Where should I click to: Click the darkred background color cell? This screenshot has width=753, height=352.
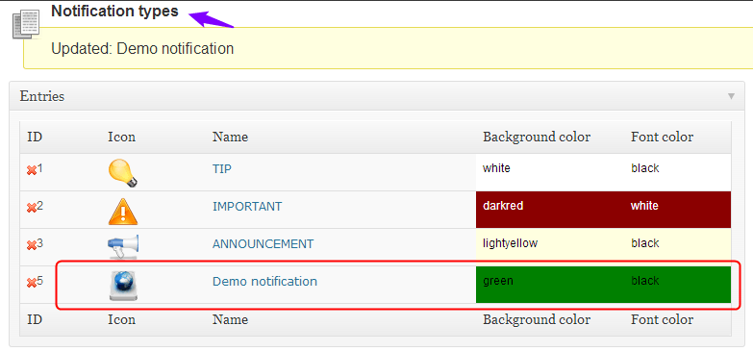click(550, 210)
